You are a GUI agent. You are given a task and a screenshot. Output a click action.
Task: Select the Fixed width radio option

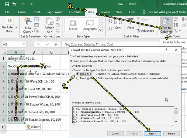coord(78,78)
